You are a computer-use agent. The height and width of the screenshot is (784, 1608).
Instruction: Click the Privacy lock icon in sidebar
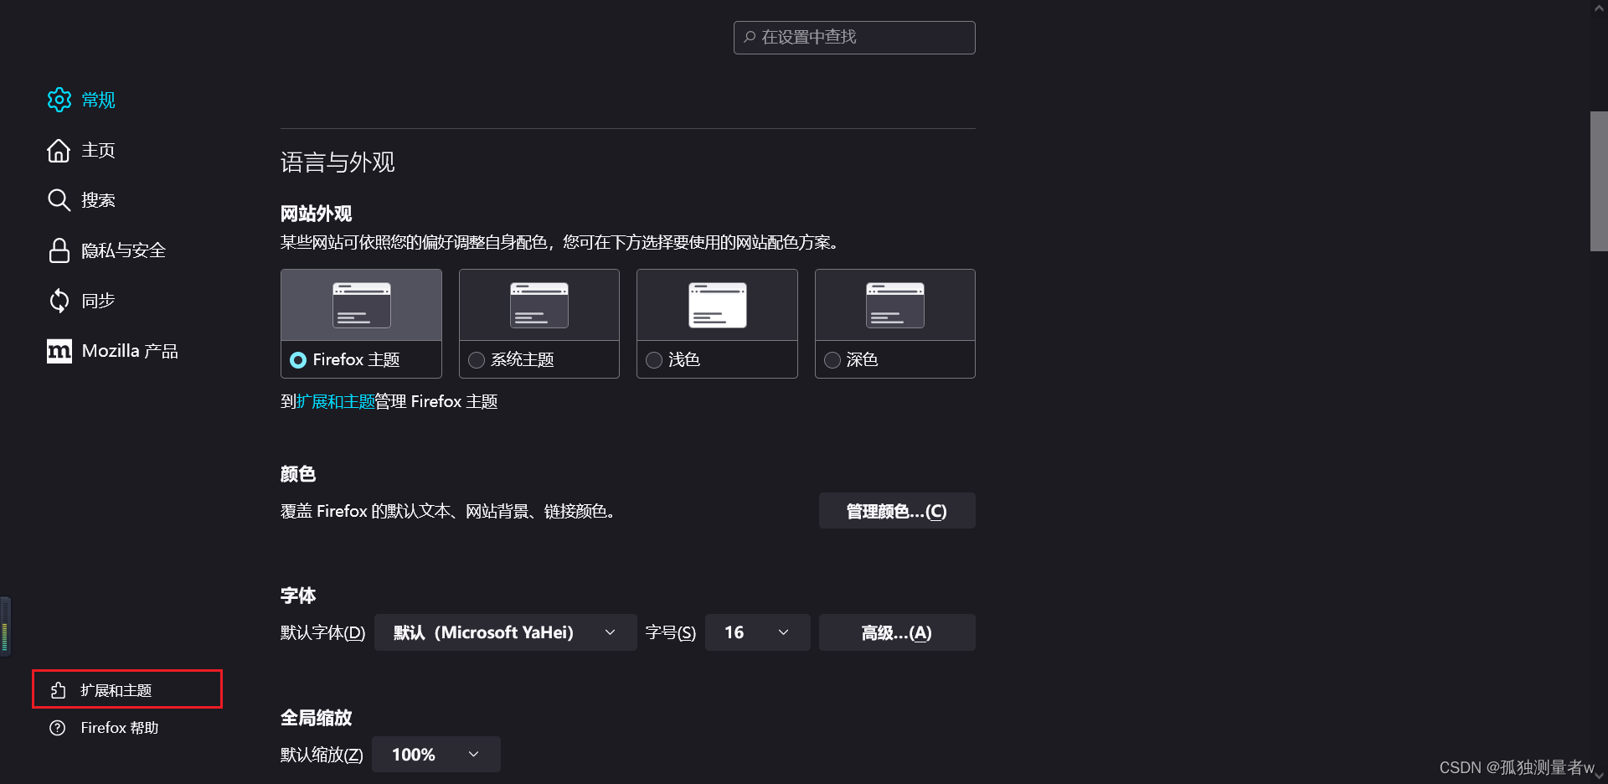tap(59, 250)
